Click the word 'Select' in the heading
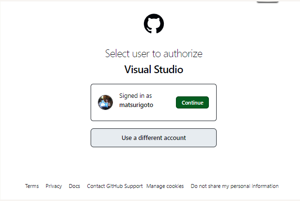Image resolution: width=300 pixels, height=201 pixels. (117, 54)
